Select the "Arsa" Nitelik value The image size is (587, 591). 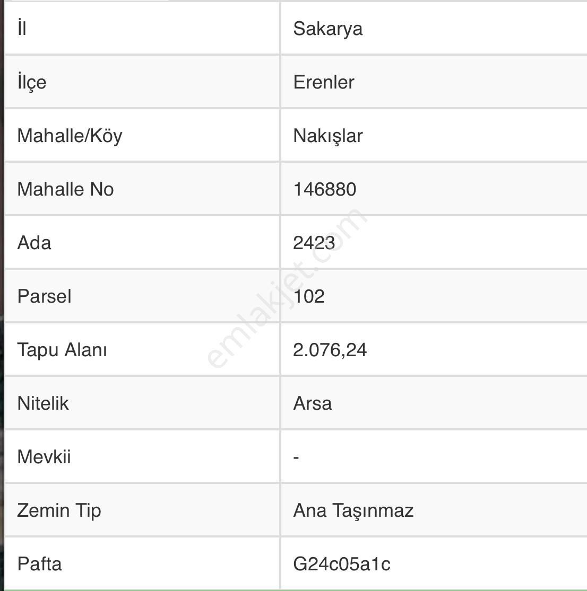[312, 403]
